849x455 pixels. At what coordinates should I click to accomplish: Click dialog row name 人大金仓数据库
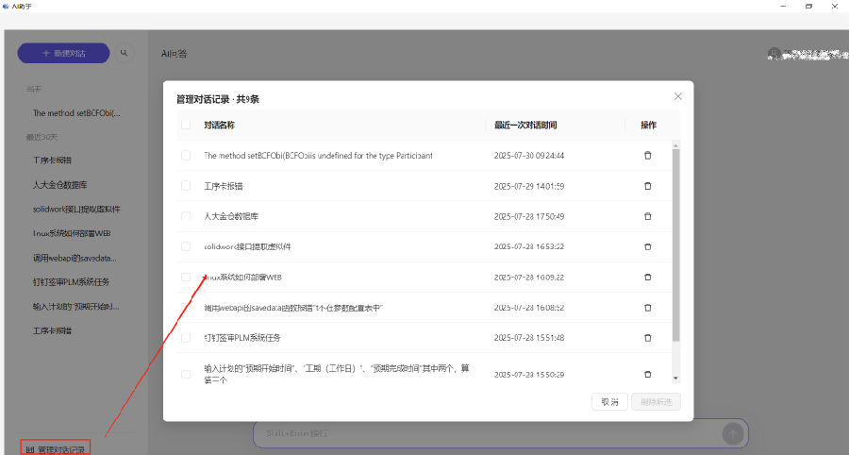tap(231, 216)
